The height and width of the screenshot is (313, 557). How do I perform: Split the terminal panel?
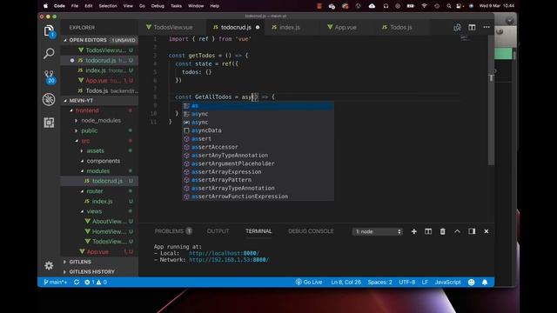click(x=428, y=231)
